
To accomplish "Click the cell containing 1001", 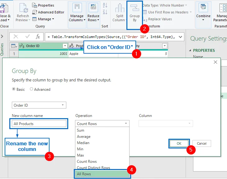I will 43,54.
